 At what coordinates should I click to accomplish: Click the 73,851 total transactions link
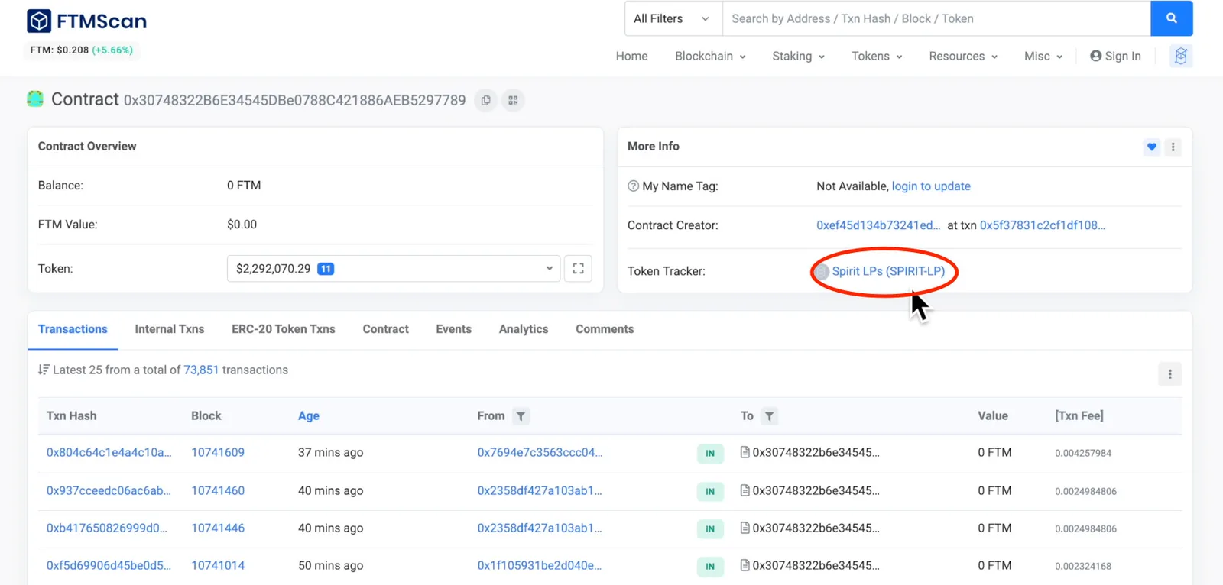tap(201, 370)
